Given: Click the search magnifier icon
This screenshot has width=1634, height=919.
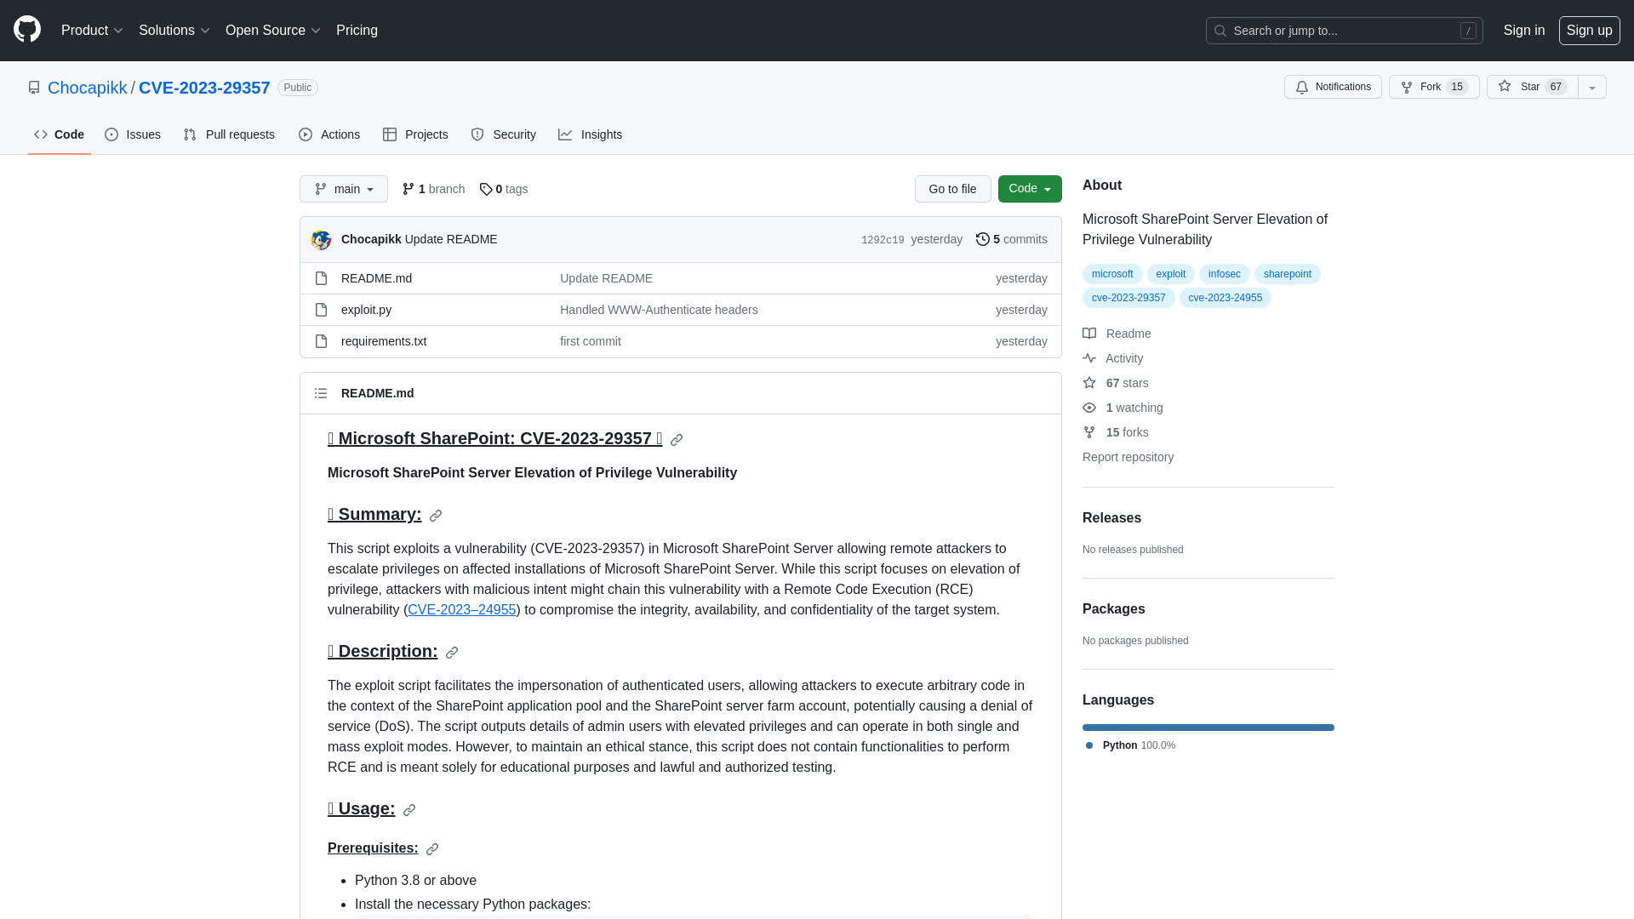Looking at the screenshot, I should 1220,31.
